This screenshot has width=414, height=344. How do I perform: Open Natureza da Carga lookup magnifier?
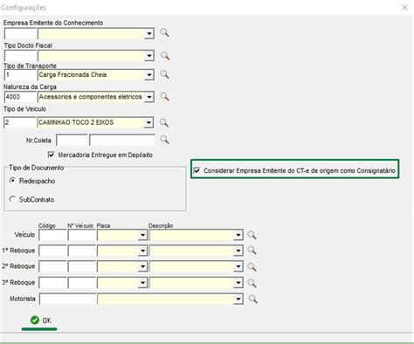[x=164, y=96]
